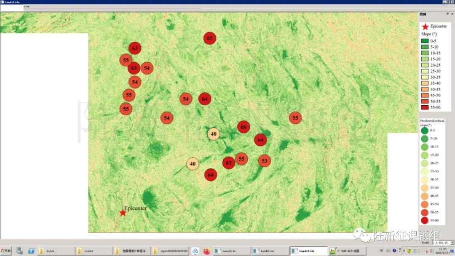The image size is (455, 256).
Task: Open the PowerShell icon in the taskbar
Action: pyautogui.click(x=31, y=251)
